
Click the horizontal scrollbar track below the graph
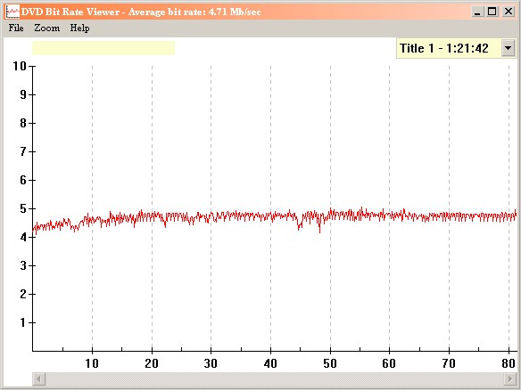[x=275, y=378]
